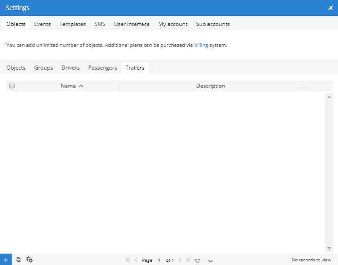
Task: Click the Description column header
Action: (210, 86)
